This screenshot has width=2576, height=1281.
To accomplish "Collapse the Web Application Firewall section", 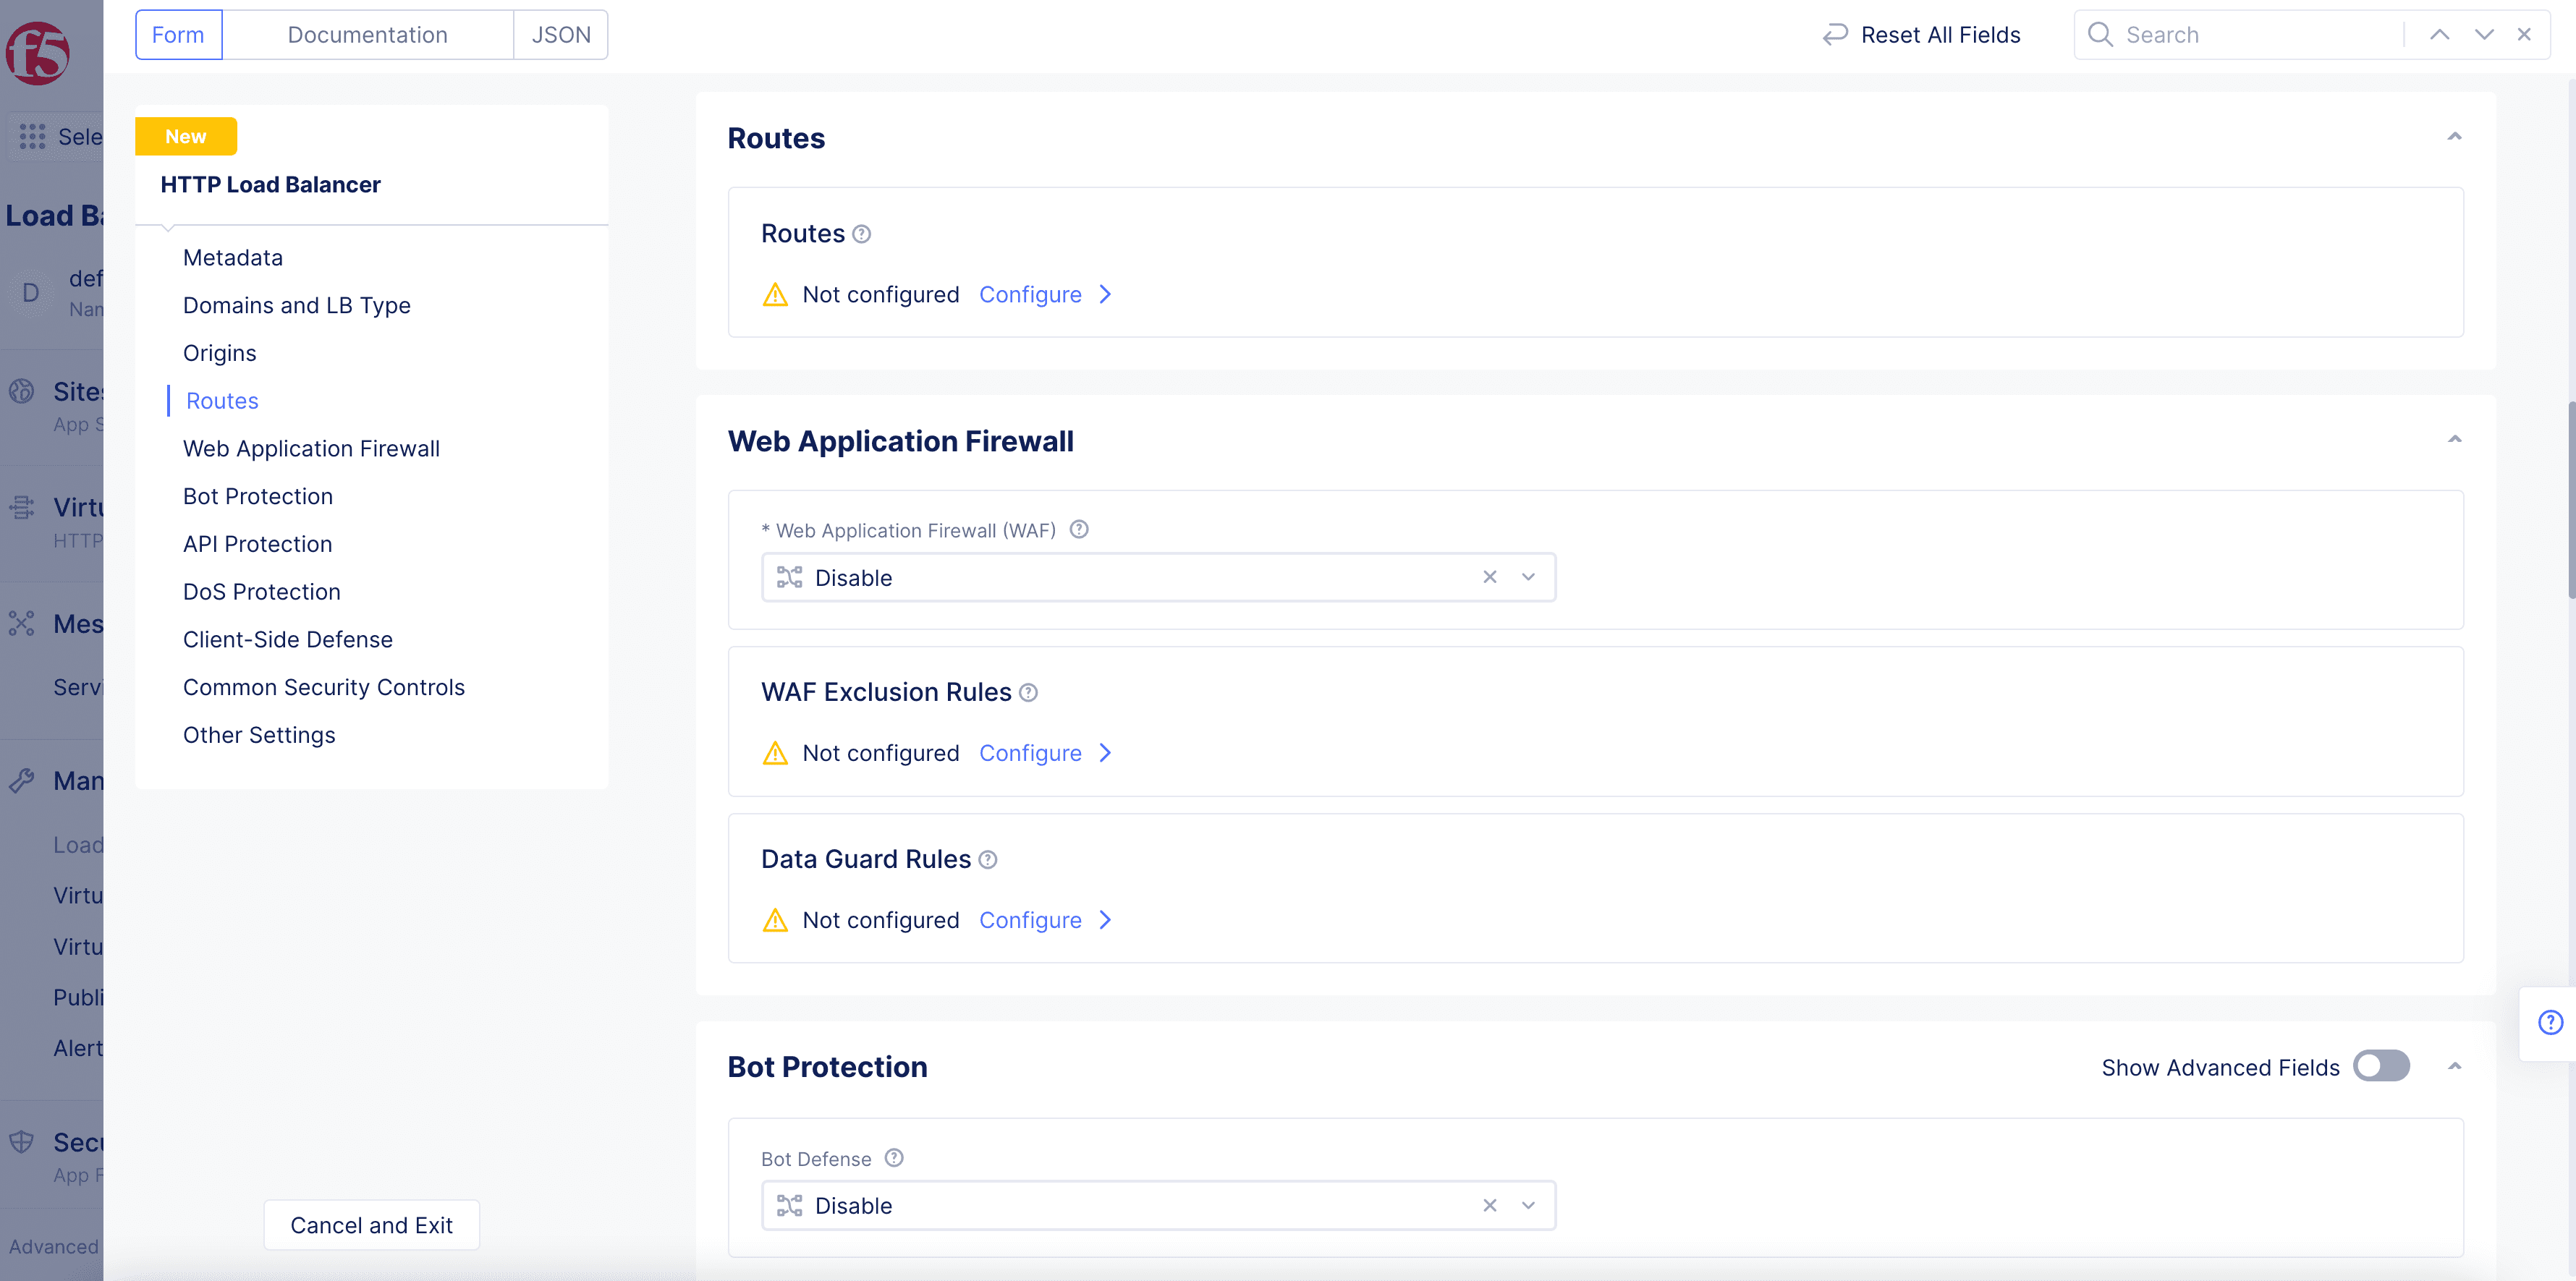I will pyautogui.click(x=2454, y=440).
